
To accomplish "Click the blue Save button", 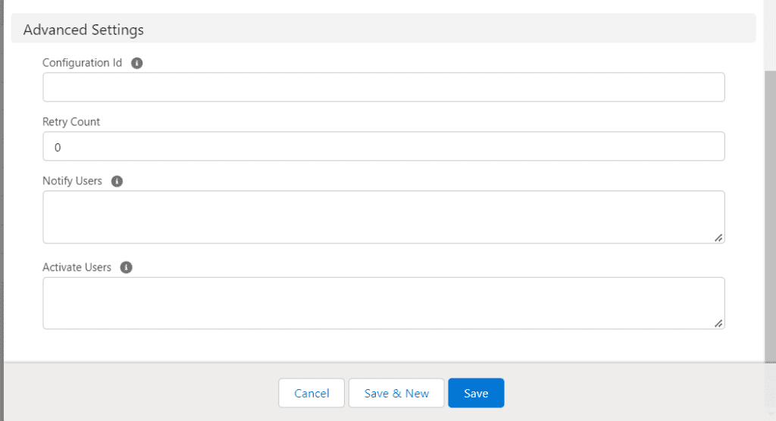I will tap(476, 393).
